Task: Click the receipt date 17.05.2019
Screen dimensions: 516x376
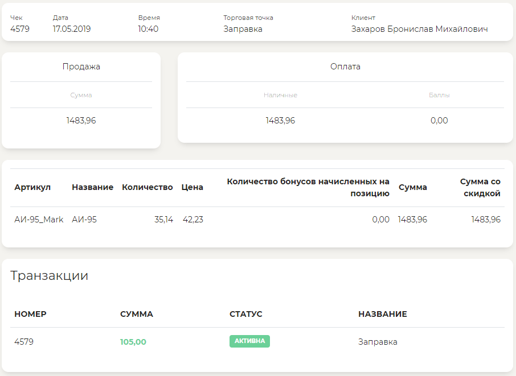Action: pyautogui.click(x=72, y=29)
